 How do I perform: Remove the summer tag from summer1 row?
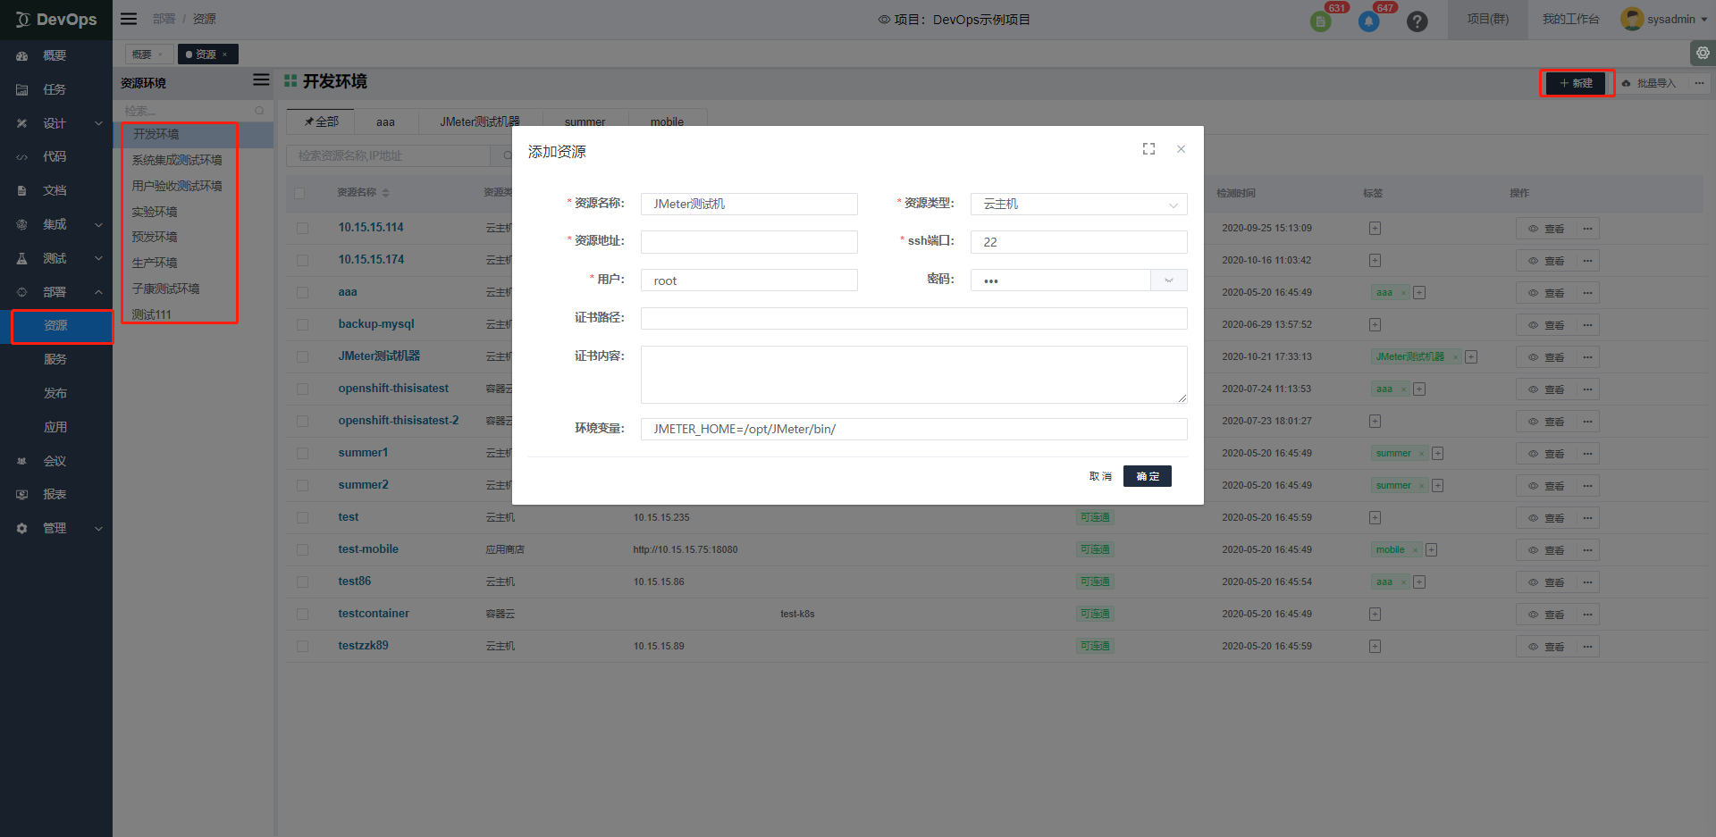[1421, 454]
